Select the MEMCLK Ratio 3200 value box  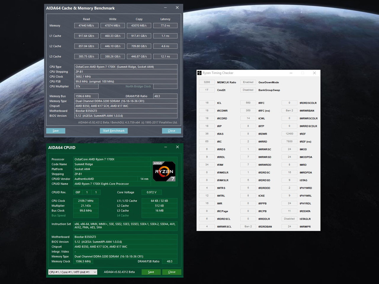(207, 82)
